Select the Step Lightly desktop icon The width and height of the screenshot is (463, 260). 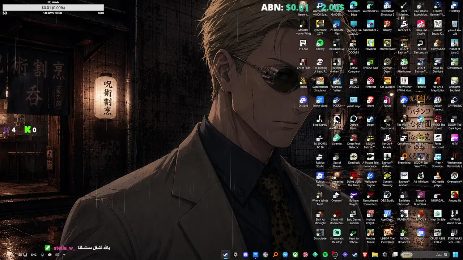[320, 121]
